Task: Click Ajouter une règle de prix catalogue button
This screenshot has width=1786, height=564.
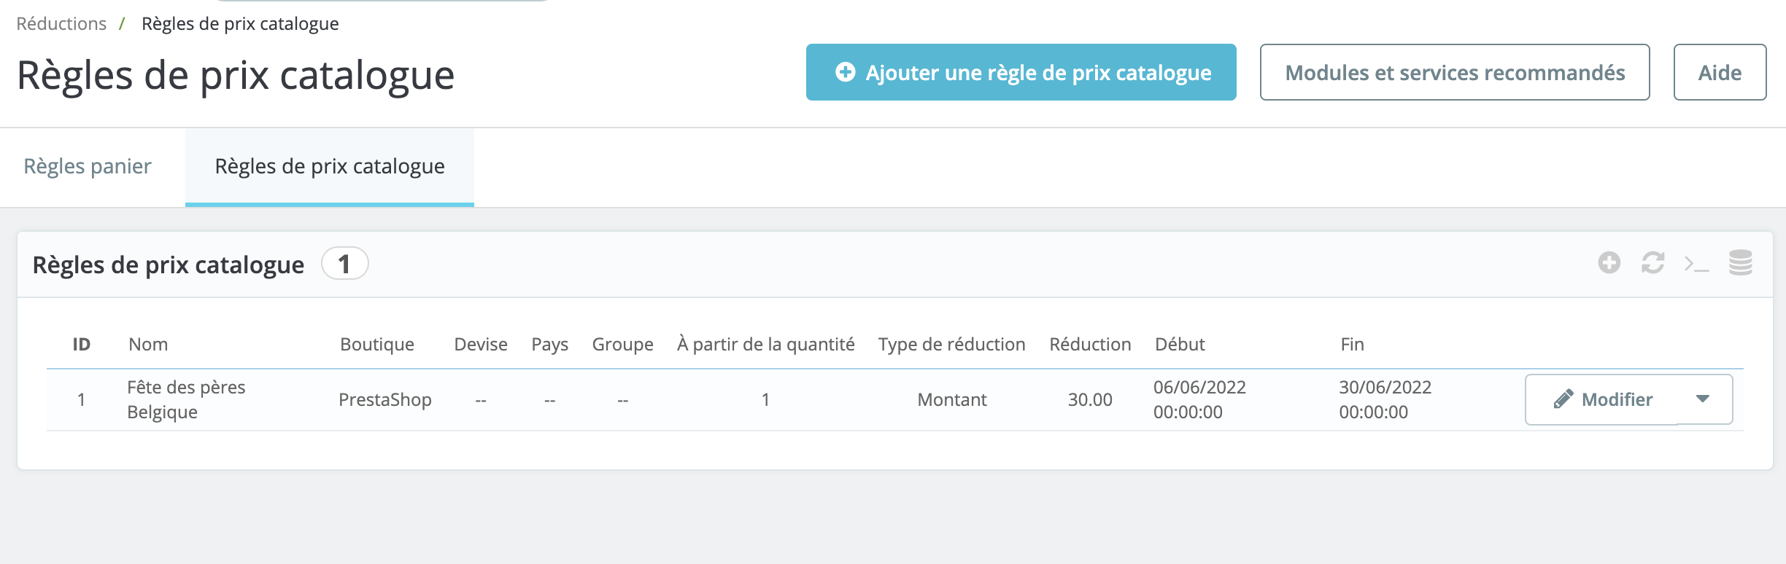Action: point(1021,72)
